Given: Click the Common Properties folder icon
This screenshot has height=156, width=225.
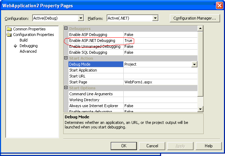Looking at the screenshot, I should pyautogui.click(x=9, y=29).
